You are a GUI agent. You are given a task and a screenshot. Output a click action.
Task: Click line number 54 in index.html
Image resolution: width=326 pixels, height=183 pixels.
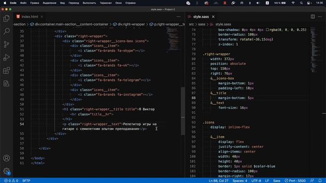pos(22,124)
